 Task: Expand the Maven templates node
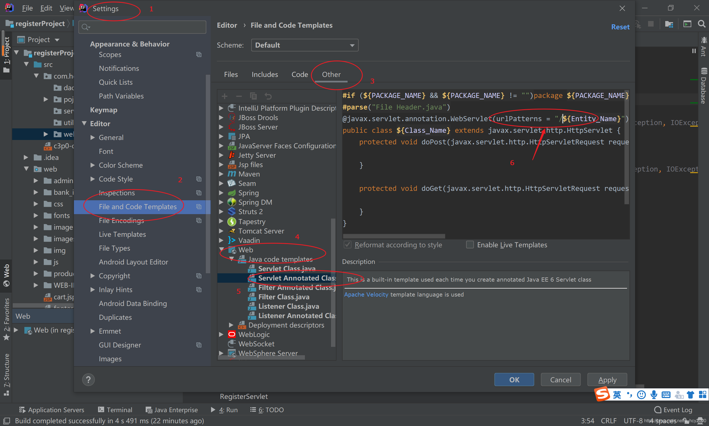click(x=221, y=174)
